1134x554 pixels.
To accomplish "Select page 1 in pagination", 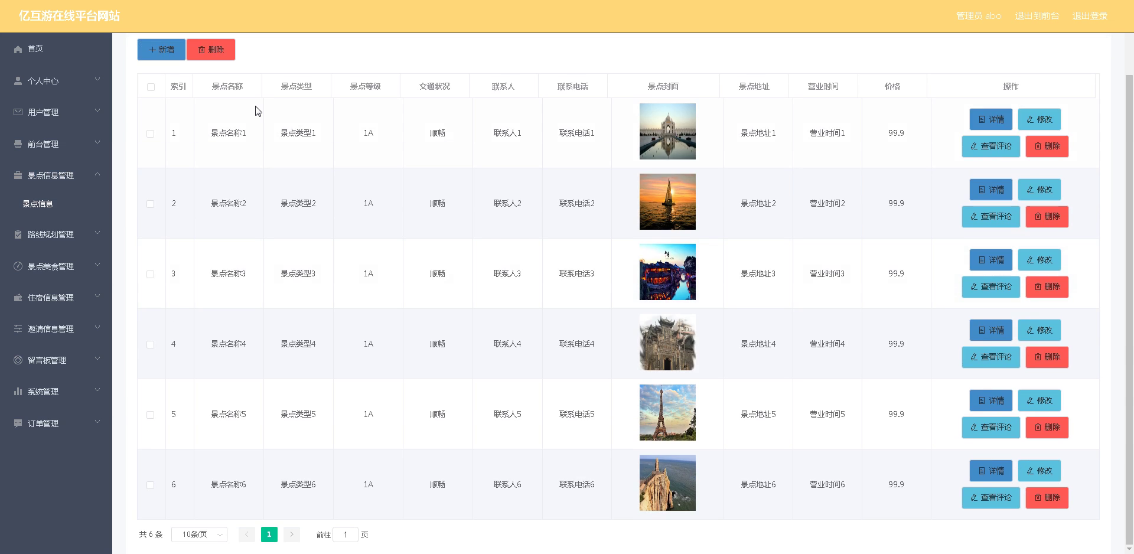I will coord(269,535).
